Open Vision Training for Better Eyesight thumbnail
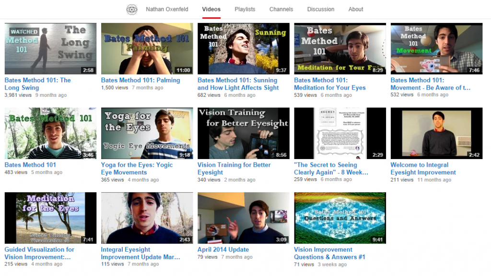 pos(243,133)
